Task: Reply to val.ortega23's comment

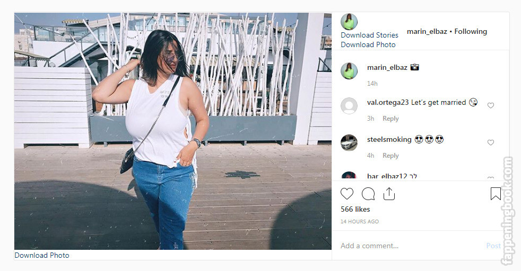Action: [x=390, y=119]
